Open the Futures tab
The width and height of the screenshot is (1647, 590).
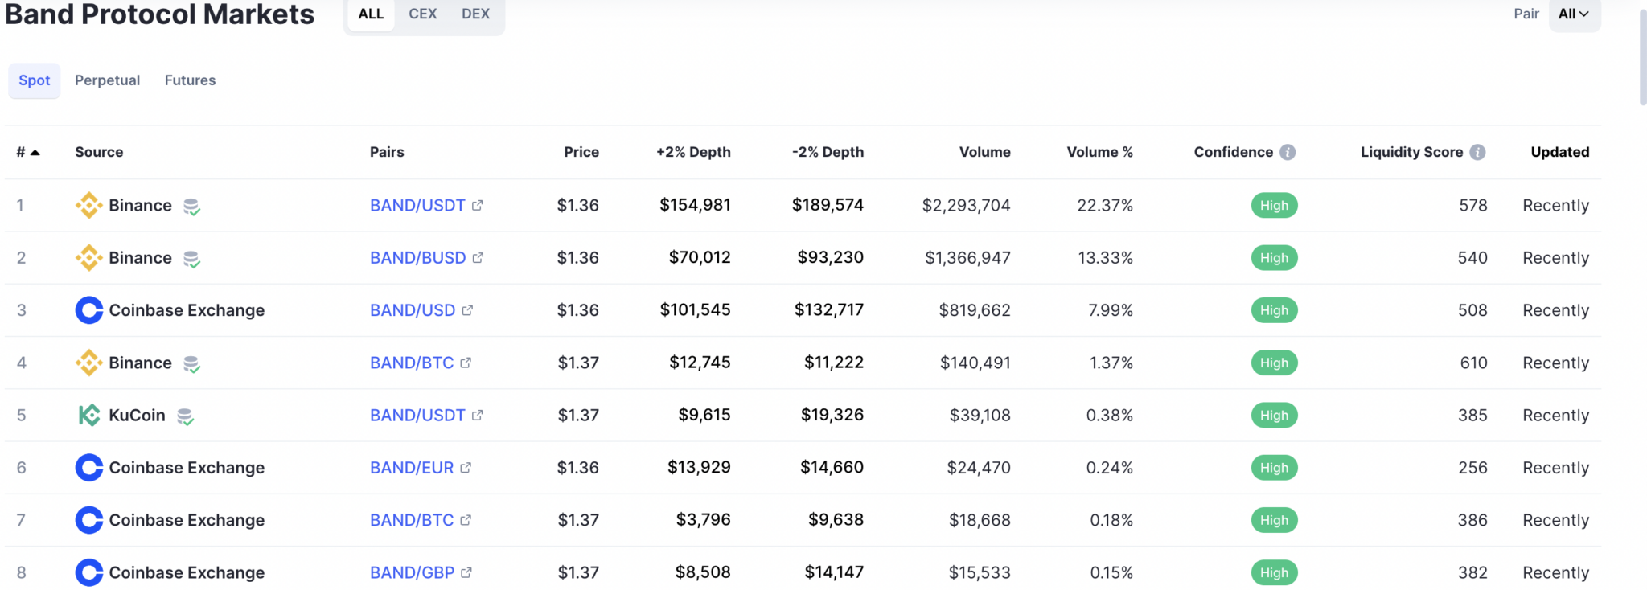pos(190,80)
